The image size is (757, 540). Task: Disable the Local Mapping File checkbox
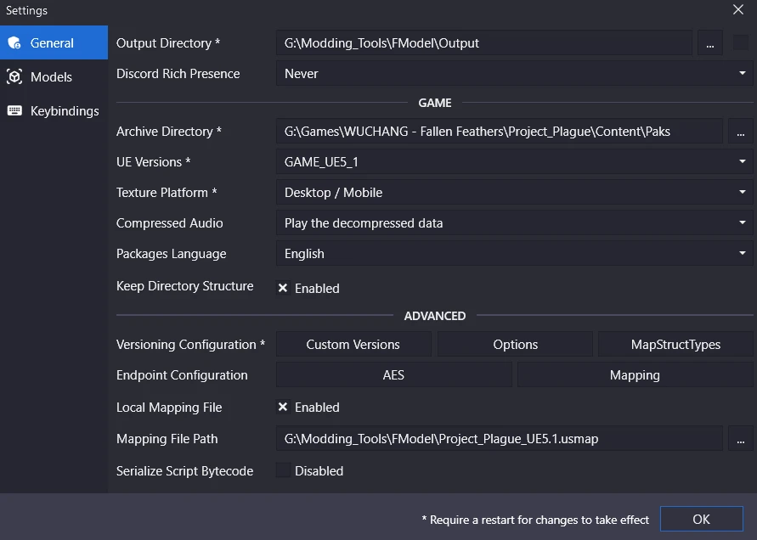pyautogui.click(x=283, y=408)
